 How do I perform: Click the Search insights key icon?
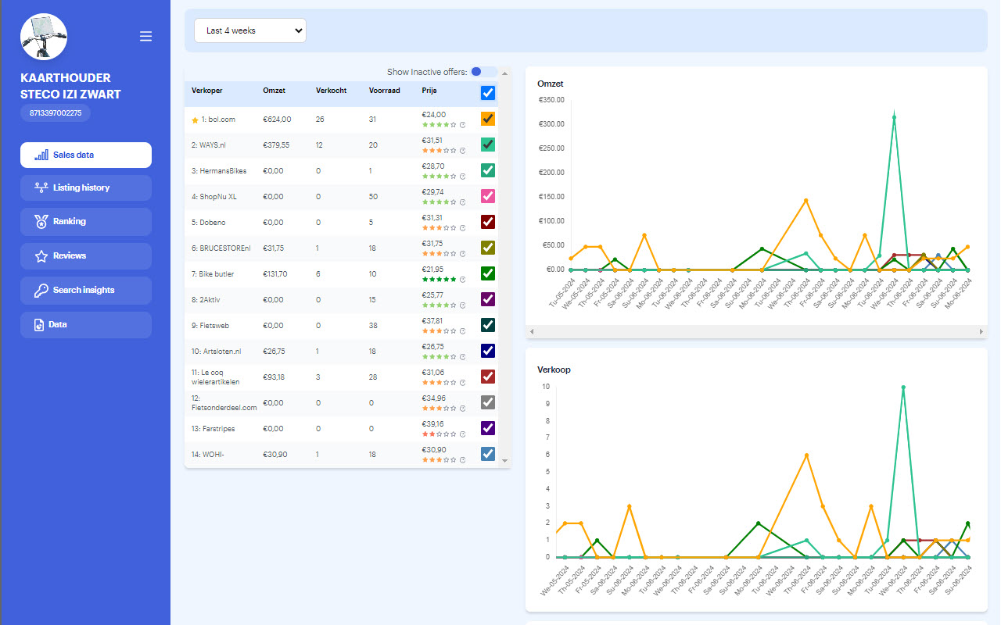point(41,291)
